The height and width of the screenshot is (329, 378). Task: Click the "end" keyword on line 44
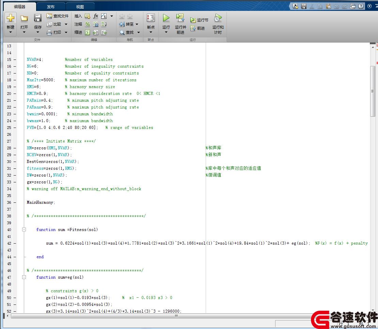(x=40, y=257)
